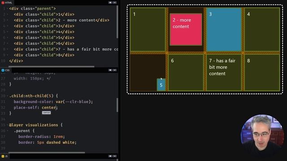Click the 'center' value in place-self
This screenshot has height=161, width=287.
tap(49, 107)
